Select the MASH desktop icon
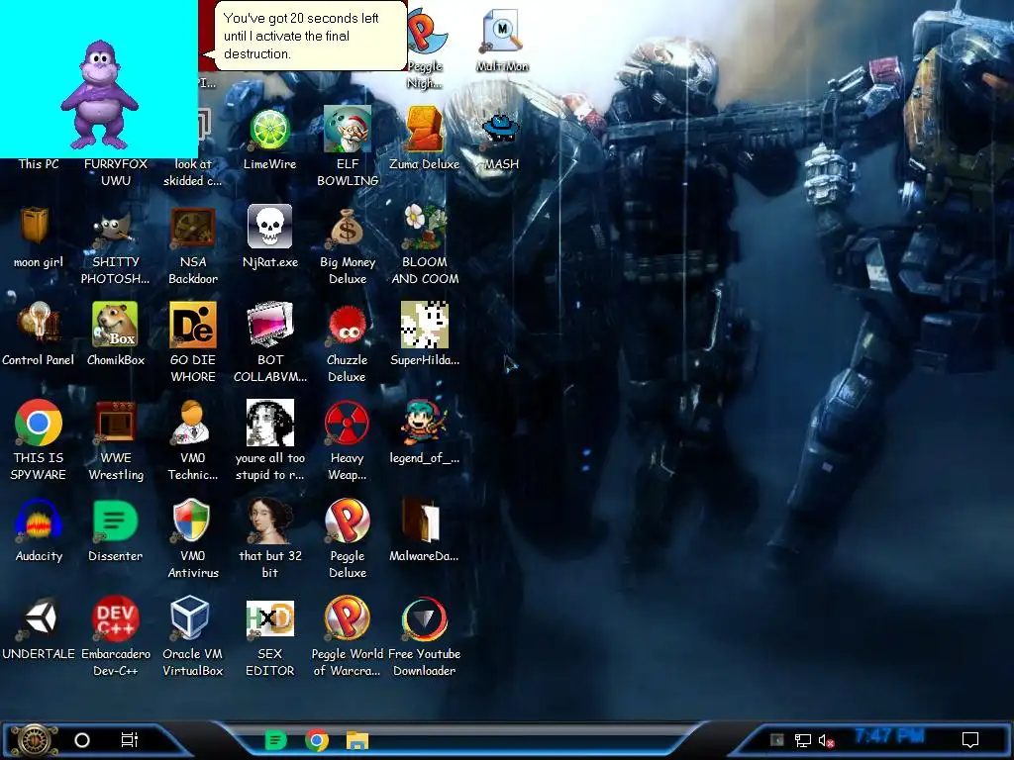The width and height of the screenshot is (1014, 760). click(x=502, y=130)
